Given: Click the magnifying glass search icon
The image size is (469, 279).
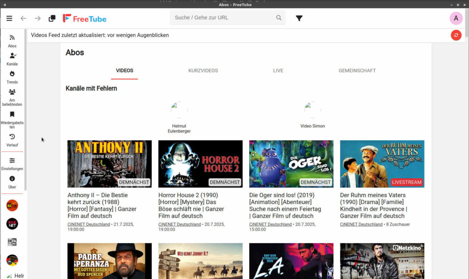Looking at the screenshot, I should (x=279, y=18).
